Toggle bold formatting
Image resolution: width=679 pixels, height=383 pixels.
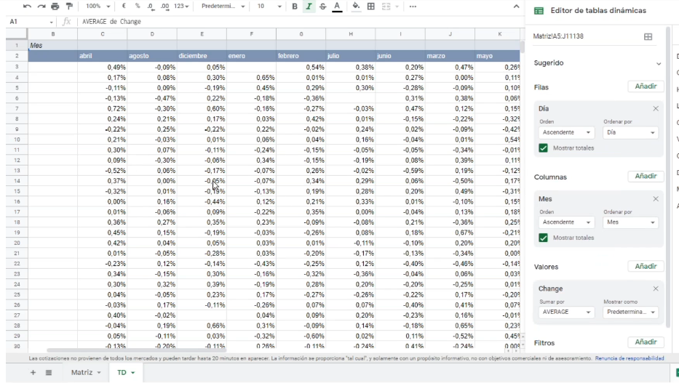[x=295, y=7]
